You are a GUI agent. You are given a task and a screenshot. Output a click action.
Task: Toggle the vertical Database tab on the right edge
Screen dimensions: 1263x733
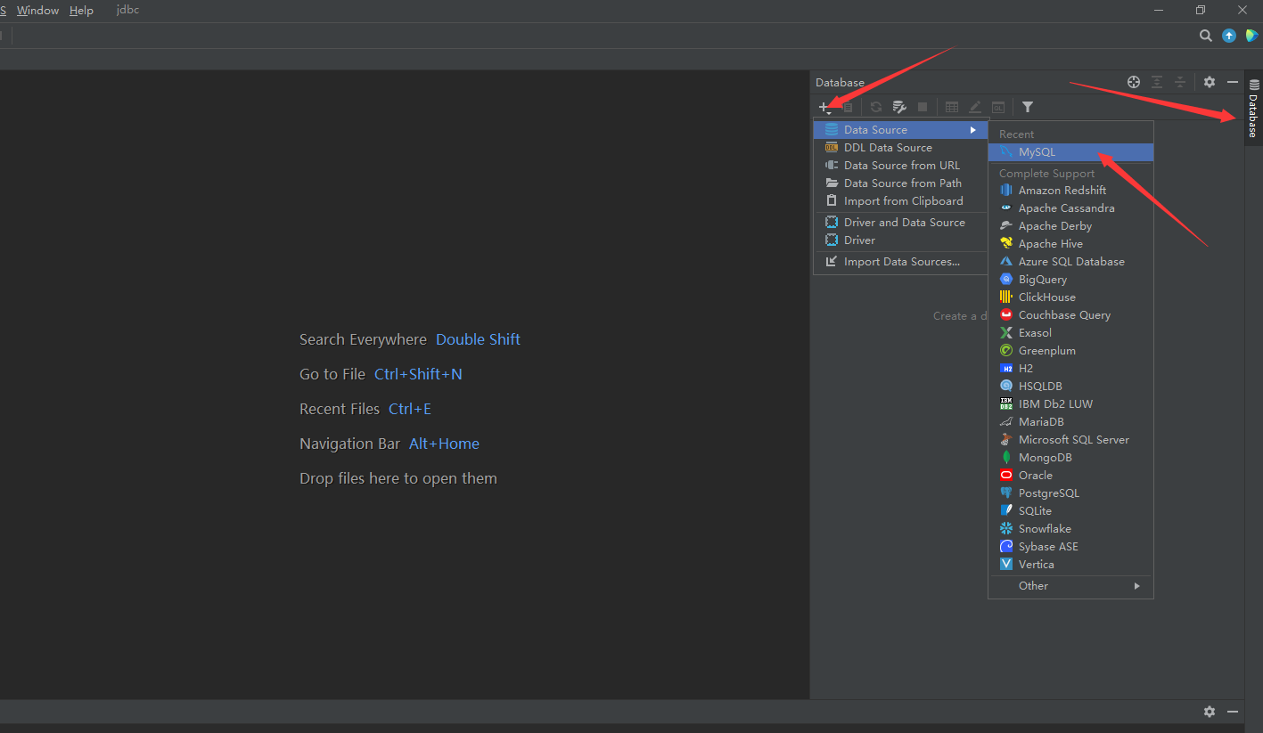click(x=1254, y=110)
